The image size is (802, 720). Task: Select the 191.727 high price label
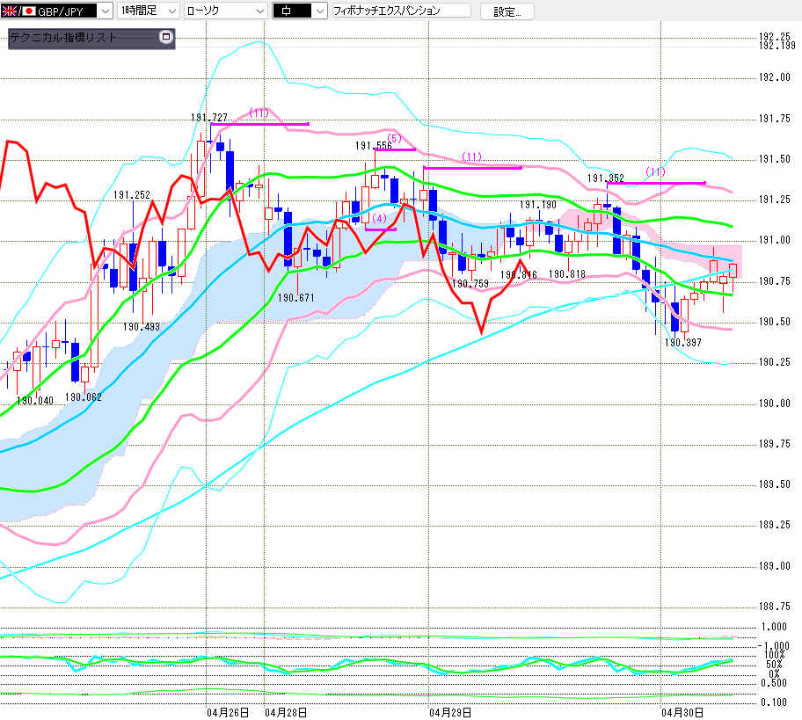(208, 118)
